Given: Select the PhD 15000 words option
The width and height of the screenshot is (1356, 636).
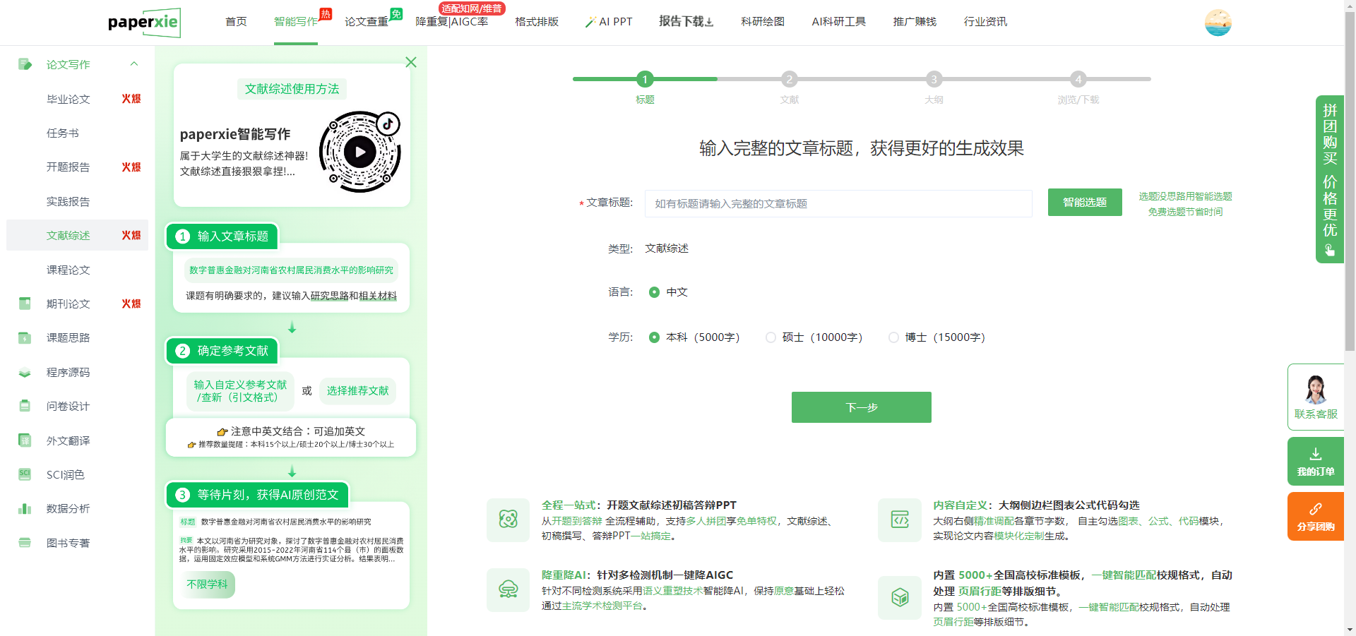Looking at the screenshot, I should click(x=893, y=337).
